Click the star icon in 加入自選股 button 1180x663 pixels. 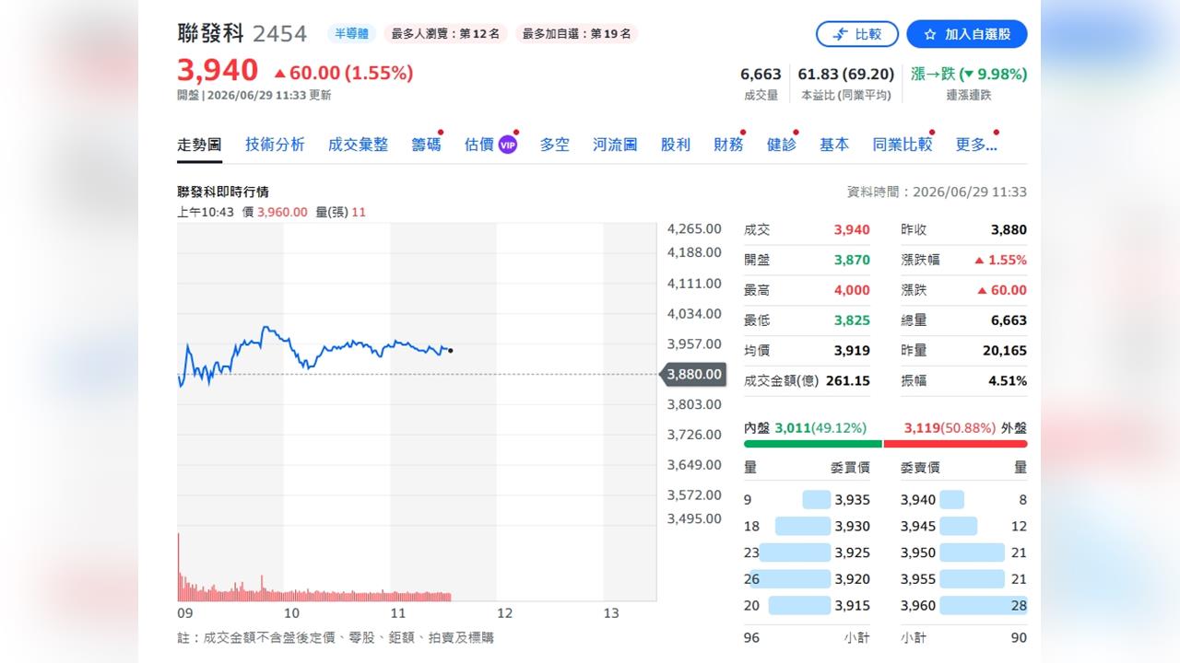tap(930, 34)
